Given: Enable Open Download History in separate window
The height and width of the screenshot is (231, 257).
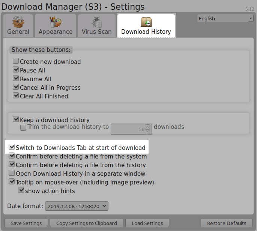Looking at the screenshot, I should click(x=12, y=173).
